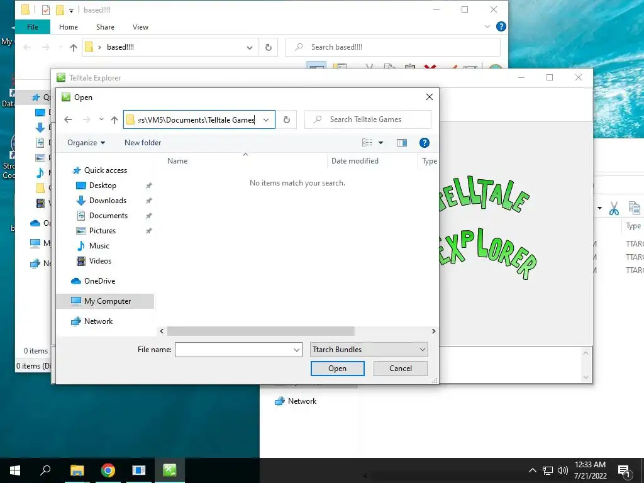Viewport: 644px width, 483px height.
Task: Click New folder in Open dialog
Action: point(143,143)
